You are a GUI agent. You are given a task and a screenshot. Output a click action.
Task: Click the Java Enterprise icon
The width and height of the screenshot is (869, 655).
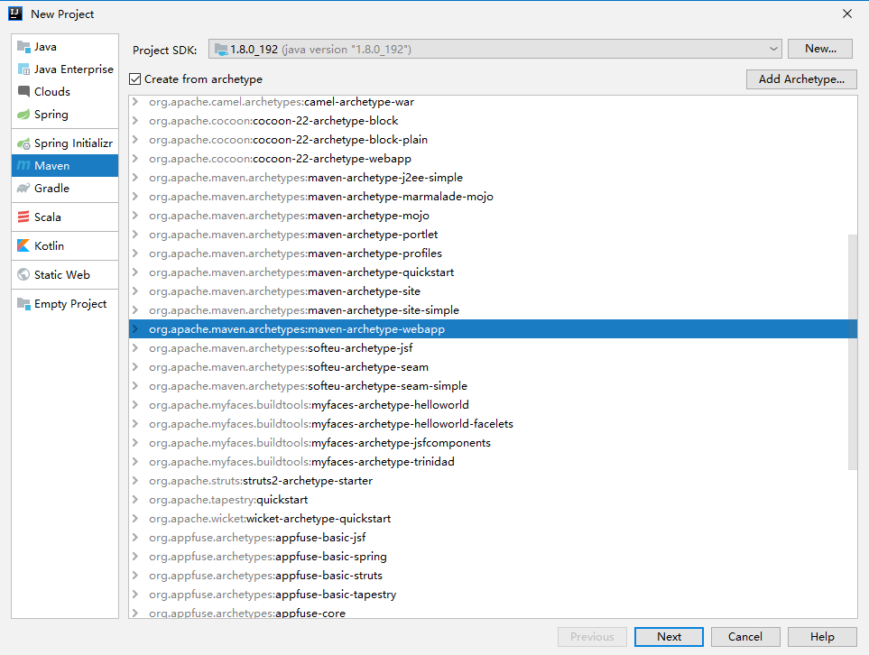(23, 69)
